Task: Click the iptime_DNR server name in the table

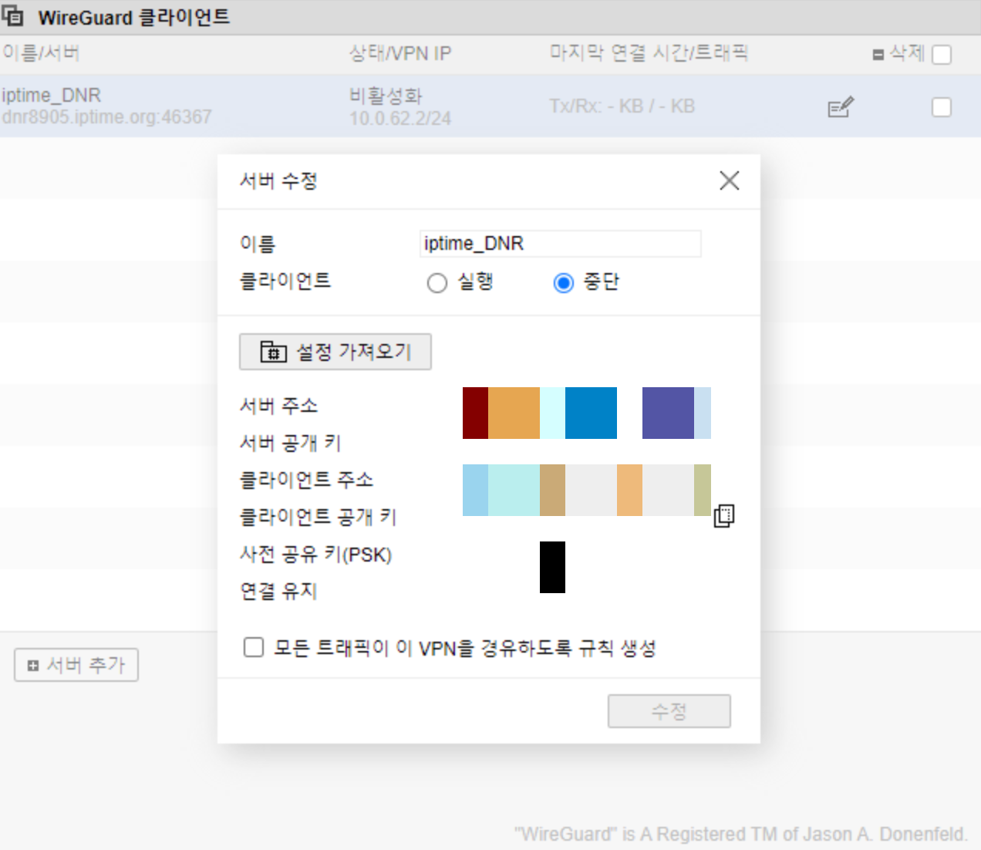Action: 51,96
